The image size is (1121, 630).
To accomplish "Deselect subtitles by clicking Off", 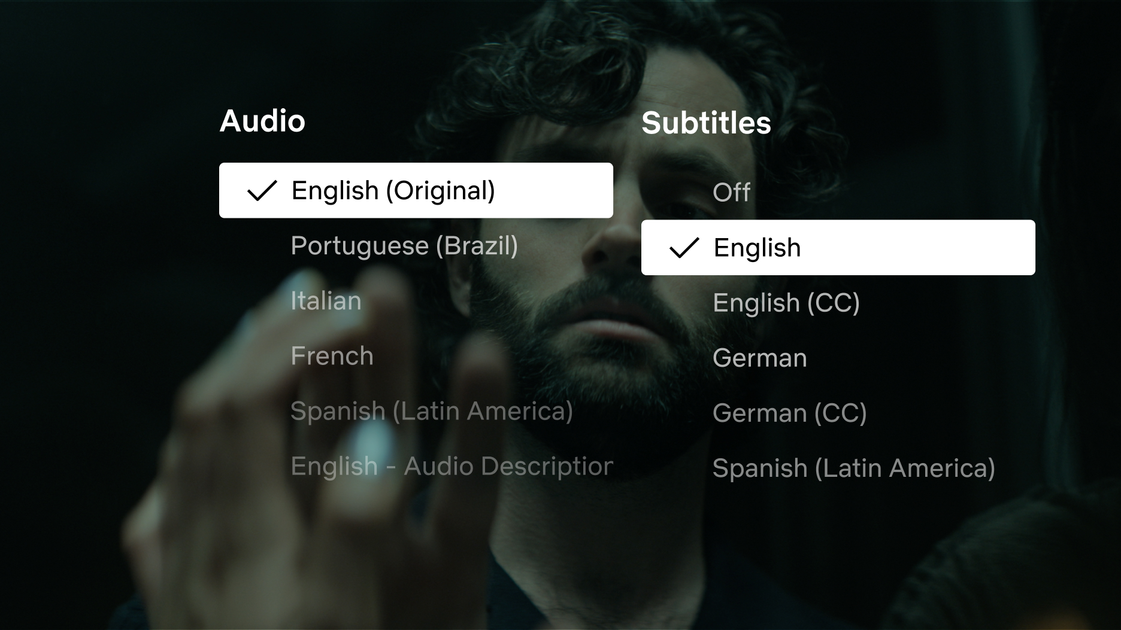I will tap(733, 192).
